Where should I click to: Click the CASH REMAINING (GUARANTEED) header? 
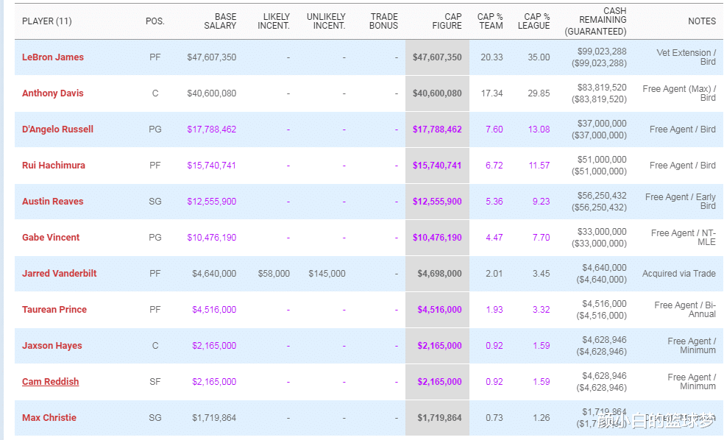596,21
